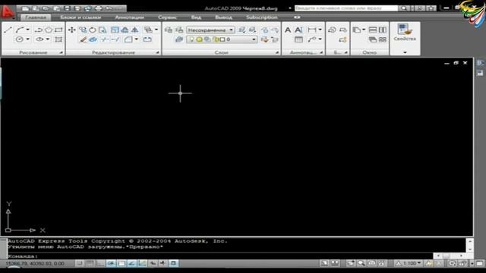Click the InfoCenter search button

pos(403,8)
